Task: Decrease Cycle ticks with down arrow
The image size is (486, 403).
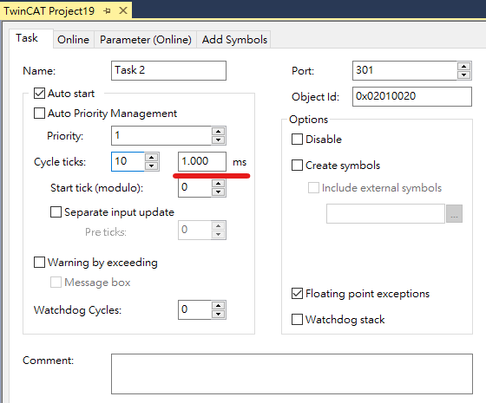Action: click(x=151, y=166)
